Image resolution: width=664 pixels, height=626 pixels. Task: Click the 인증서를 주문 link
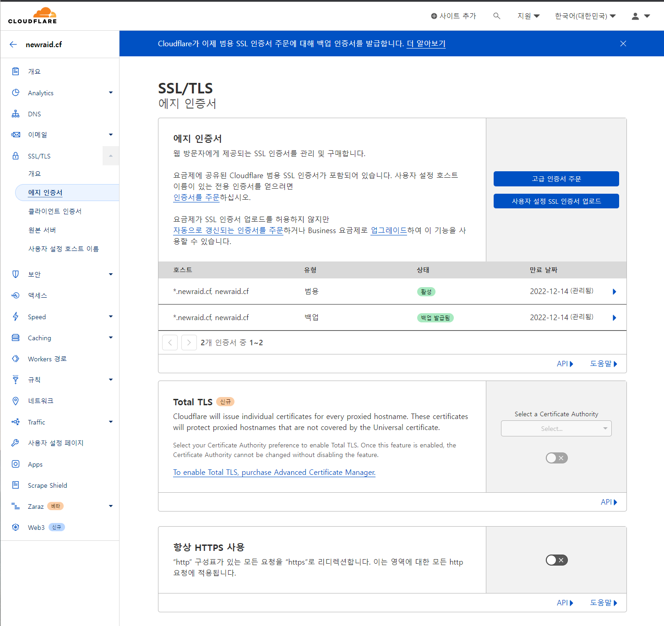pyautogui.click(x=196, y=197)
